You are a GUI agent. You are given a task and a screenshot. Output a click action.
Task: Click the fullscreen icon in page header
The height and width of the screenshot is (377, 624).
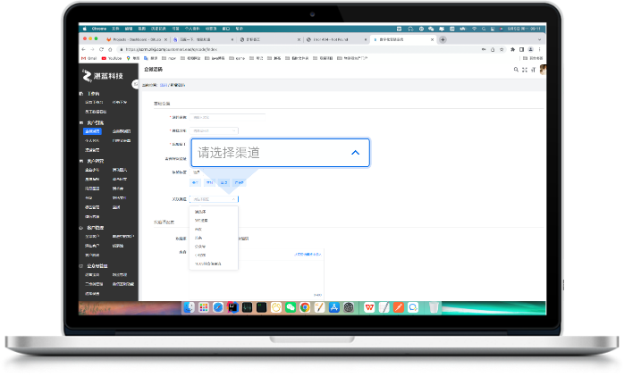point(526,69)
